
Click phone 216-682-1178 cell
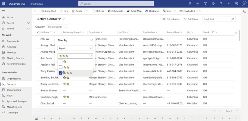175,45
